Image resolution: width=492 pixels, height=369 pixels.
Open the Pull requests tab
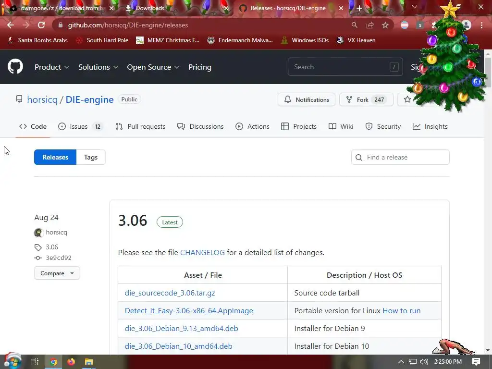pyautogui.click(x=140, y=126)
